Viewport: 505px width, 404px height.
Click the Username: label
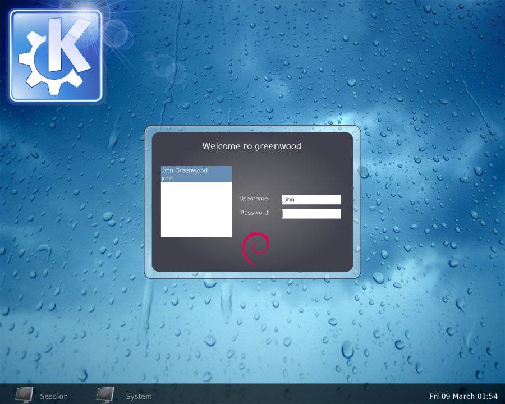254,199
